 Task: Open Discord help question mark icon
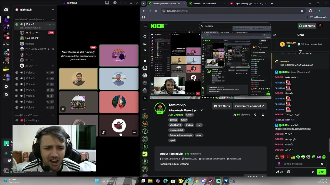click(115, 3)
